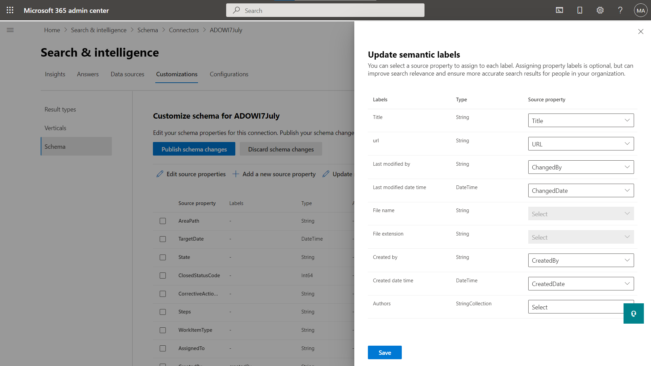Viewport: 651px width, 366px height.
Task: Toggle checkbox for AreaPath source property
Action: (163, 221)
